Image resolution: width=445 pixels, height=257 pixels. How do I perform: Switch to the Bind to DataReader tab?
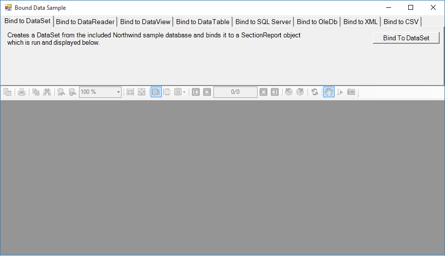pyautogui.click(x=85, y=22)
